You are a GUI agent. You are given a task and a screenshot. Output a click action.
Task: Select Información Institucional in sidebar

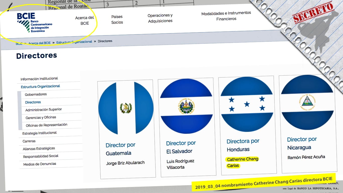pyautogui.click(x=39, y=79)
